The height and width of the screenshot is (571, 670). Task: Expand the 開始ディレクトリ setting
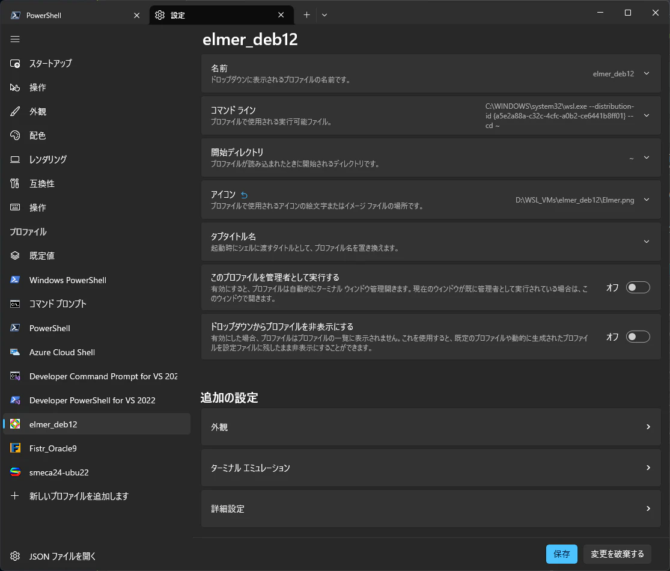click(646, 157)
